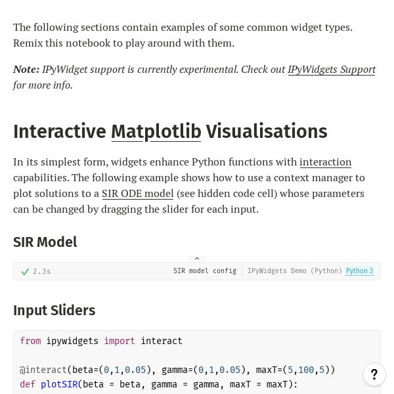Click the 2.3s execution time label
The height and width of the screenshot is (394, 394).
click(x=42, y=272)
